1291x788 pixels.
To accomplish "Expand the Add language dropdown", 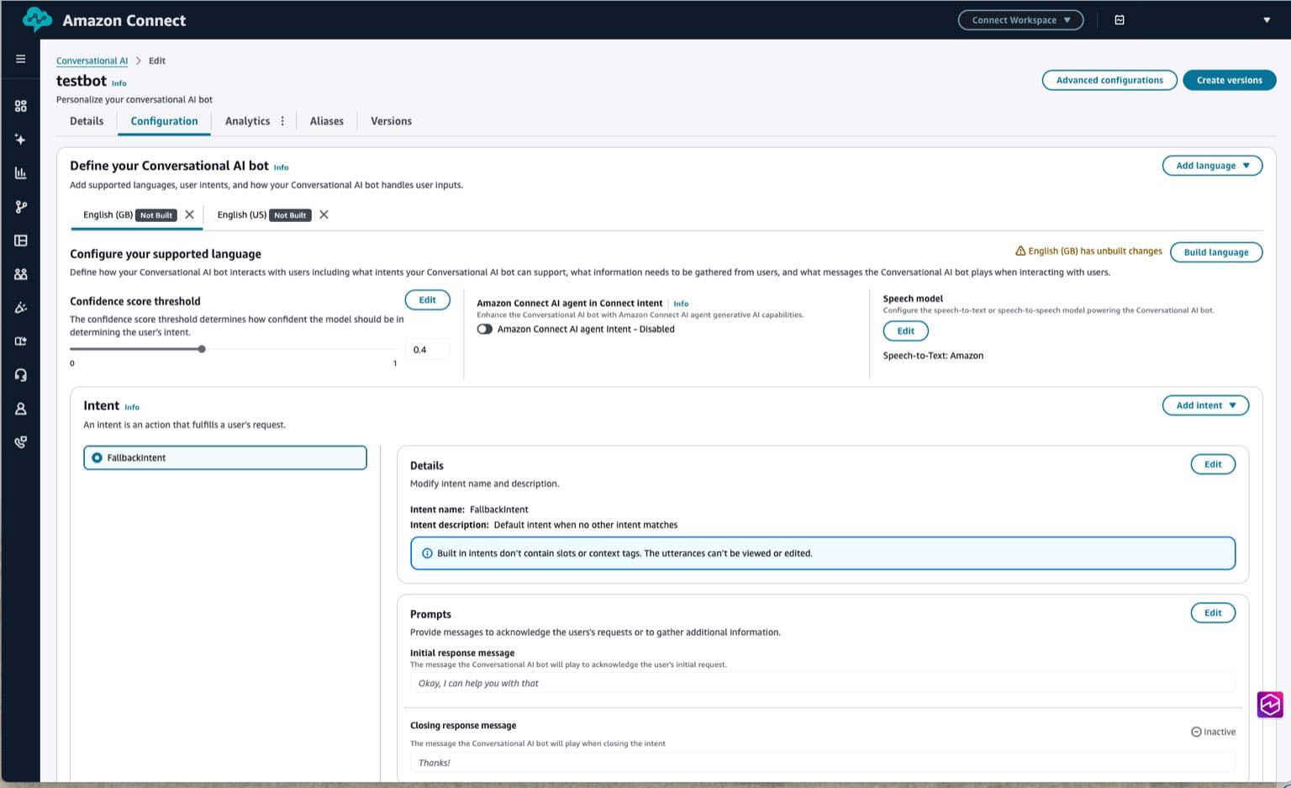I will point(1212,166).
